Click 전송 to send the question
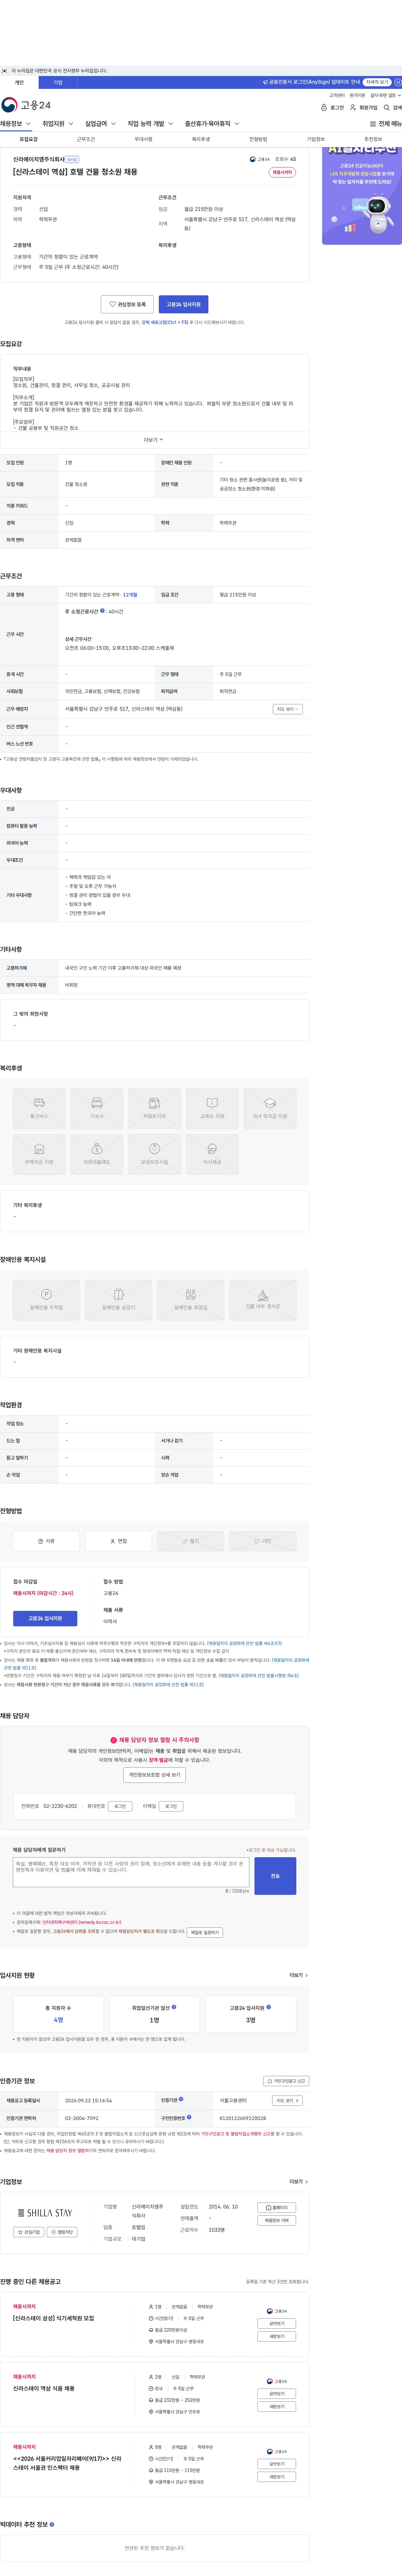Screen dimensions: 402x2576 (275, 1876)
